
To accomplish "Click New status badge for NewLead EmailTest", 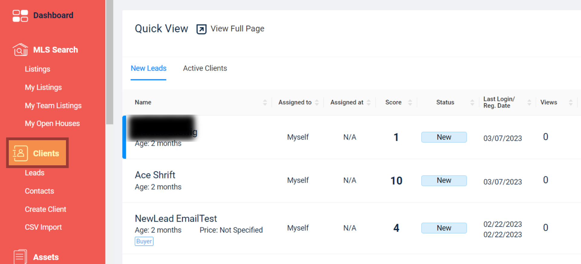I will click(444, 228).
